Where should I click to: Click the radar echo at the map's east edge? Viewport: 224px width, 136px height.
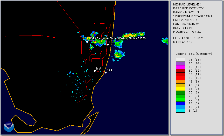[165, 41]
